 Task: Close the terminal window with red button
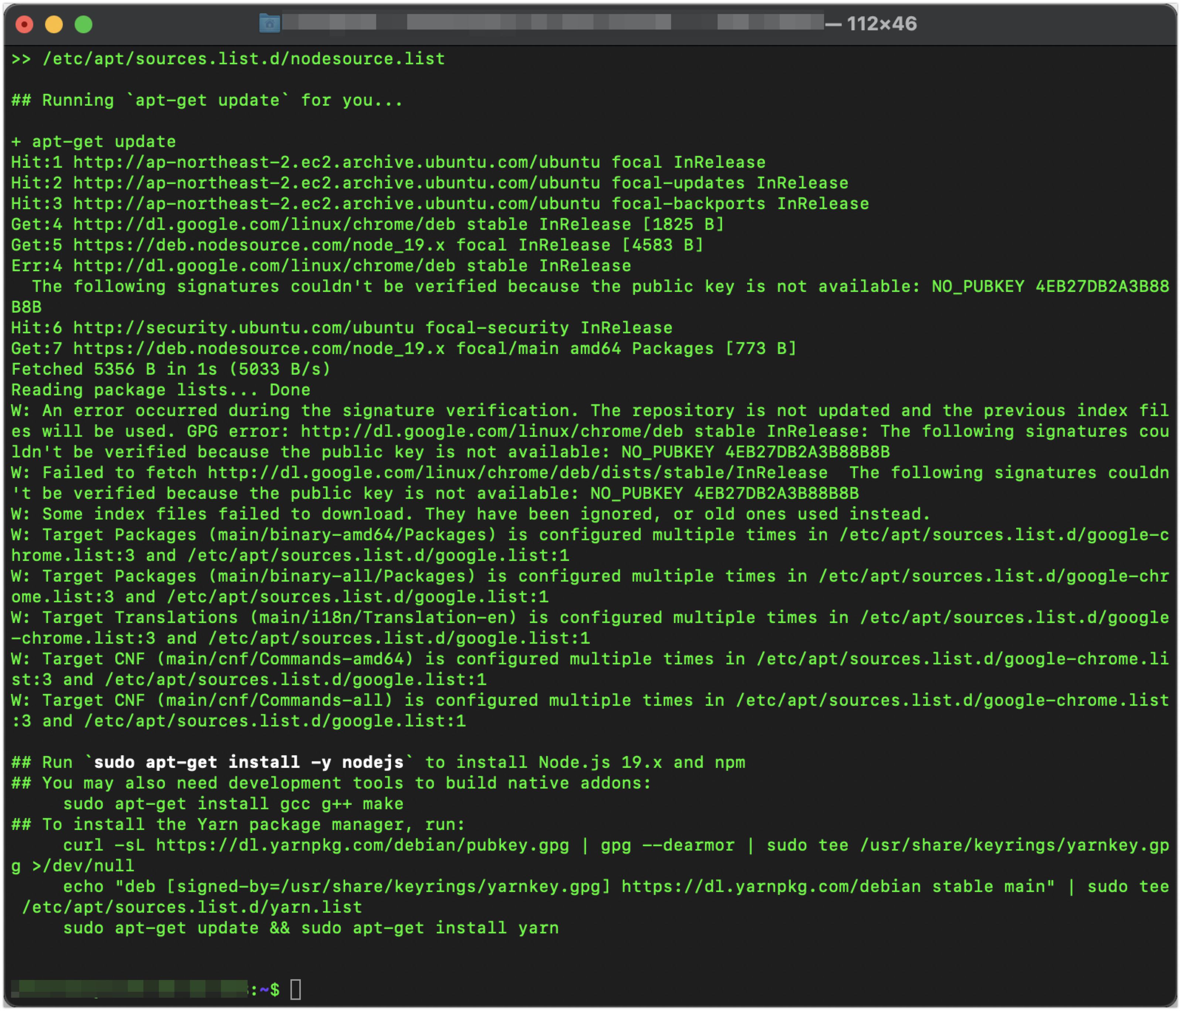click(x=24, y=24)
